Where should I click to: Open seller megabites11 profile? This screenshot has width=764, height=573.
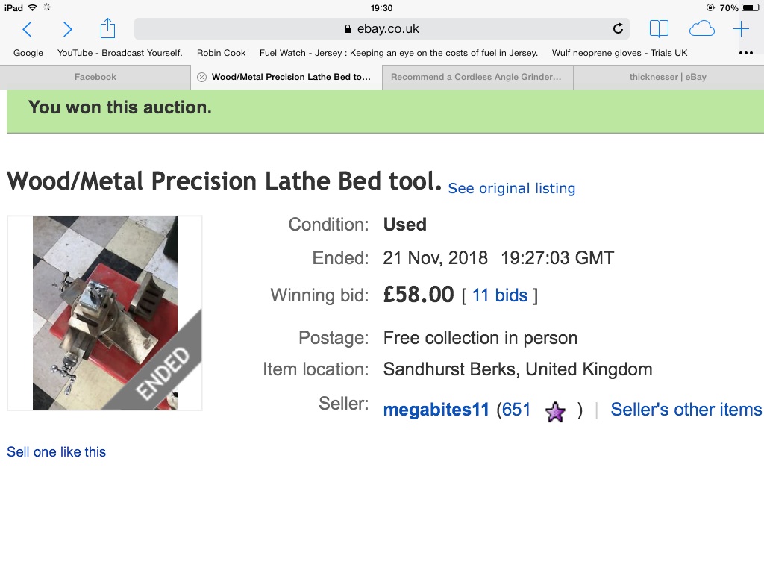coord(436,410)
